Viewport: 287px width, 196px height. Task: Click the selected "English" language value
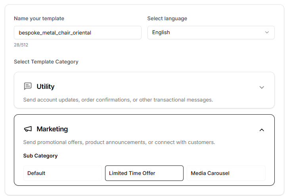point(161,33)
